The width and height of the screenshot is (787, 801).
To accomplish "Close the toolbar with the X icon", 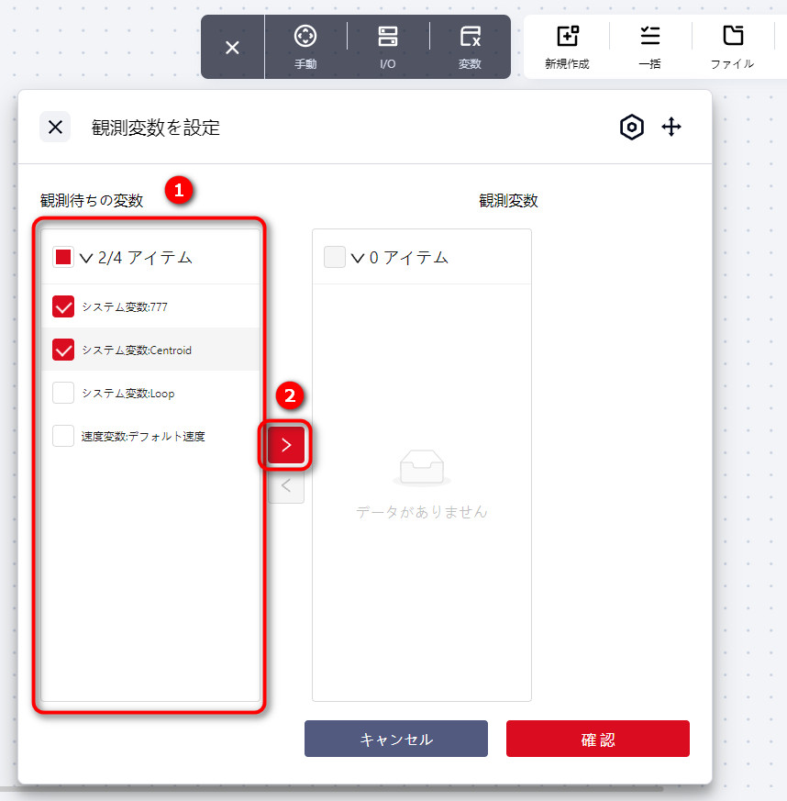I will (232, 48).
